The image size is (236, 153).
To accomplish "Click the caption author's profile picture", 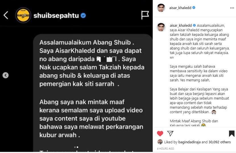I will pyautogui.click(x=161, y=27).
